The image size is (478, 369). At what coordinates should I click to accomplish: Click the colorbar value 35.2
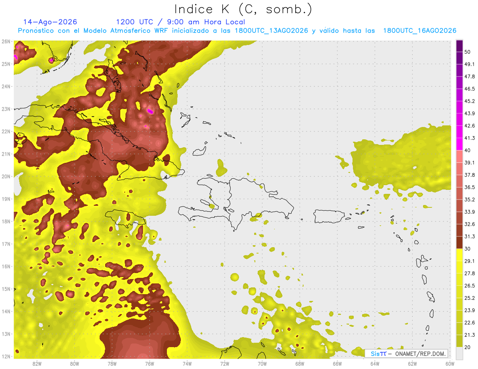point(469,199)
